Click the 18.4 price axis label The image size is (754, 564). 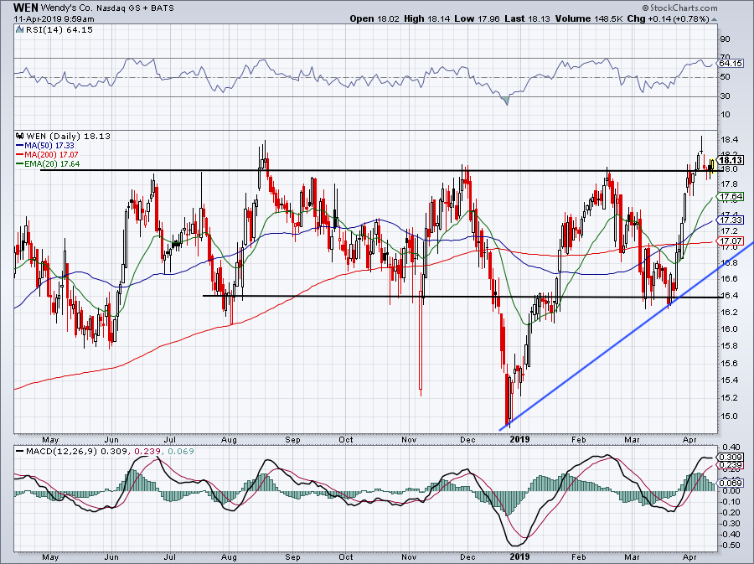click(730, 140)
